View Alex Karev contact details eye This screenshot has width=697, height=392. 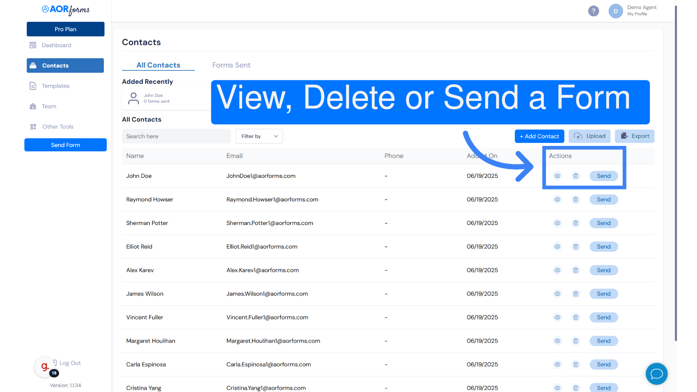pos(557,270)
